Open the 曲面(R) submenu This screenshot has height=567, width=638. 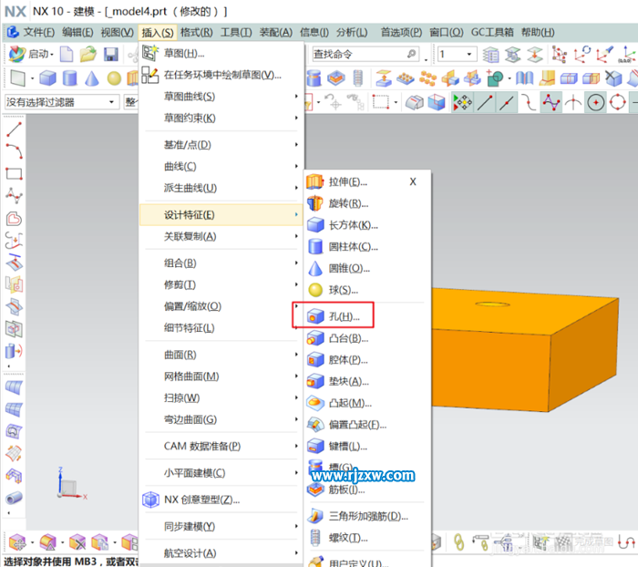coord(221,355)
